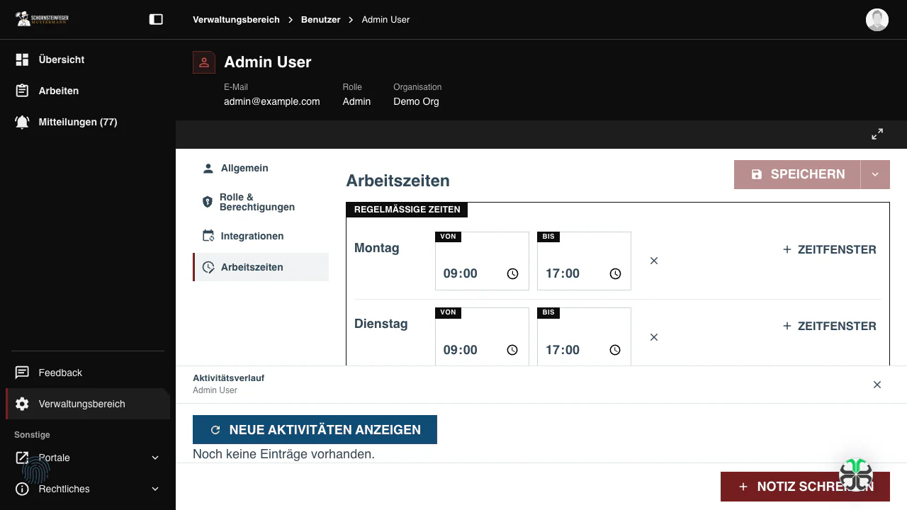Screen dimensions: 907x510
Task: Click the clock icon in Montag BIS field
Action: [x=615, y=273]
